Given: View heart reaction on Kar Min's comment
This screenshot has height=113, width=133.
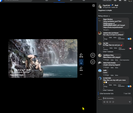Looking at the screenshot, I should (x=130, y=48).
